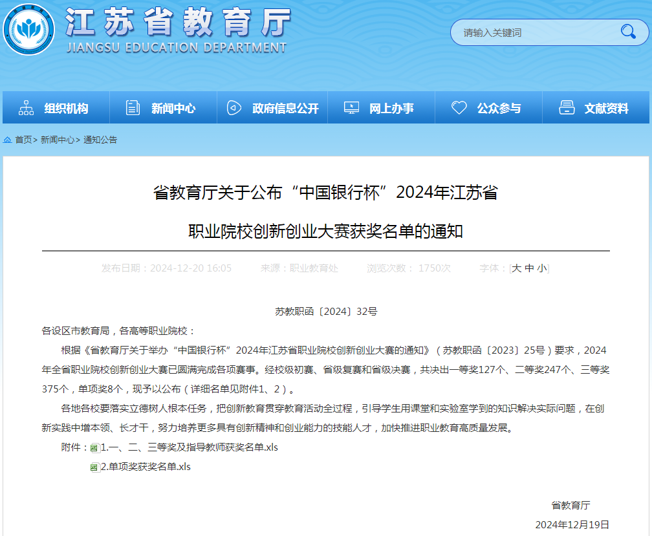This screenshot has height=536, width=652.
Task: Click the xls icon for attachment 2
Action: point(94,467)
